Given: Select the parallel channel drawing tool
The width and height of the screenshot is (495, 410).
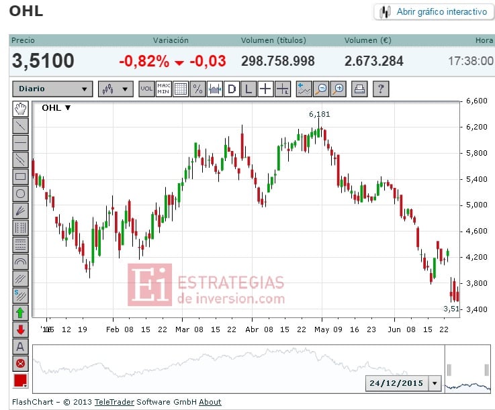Looking at the screenshot, I should pyautogui.click(x=21, y=160).
